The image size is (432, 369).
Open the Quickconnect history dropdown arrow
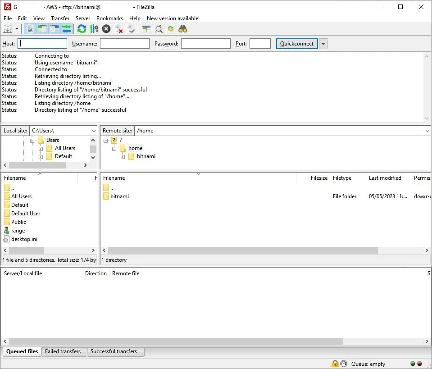coord(323,44)
